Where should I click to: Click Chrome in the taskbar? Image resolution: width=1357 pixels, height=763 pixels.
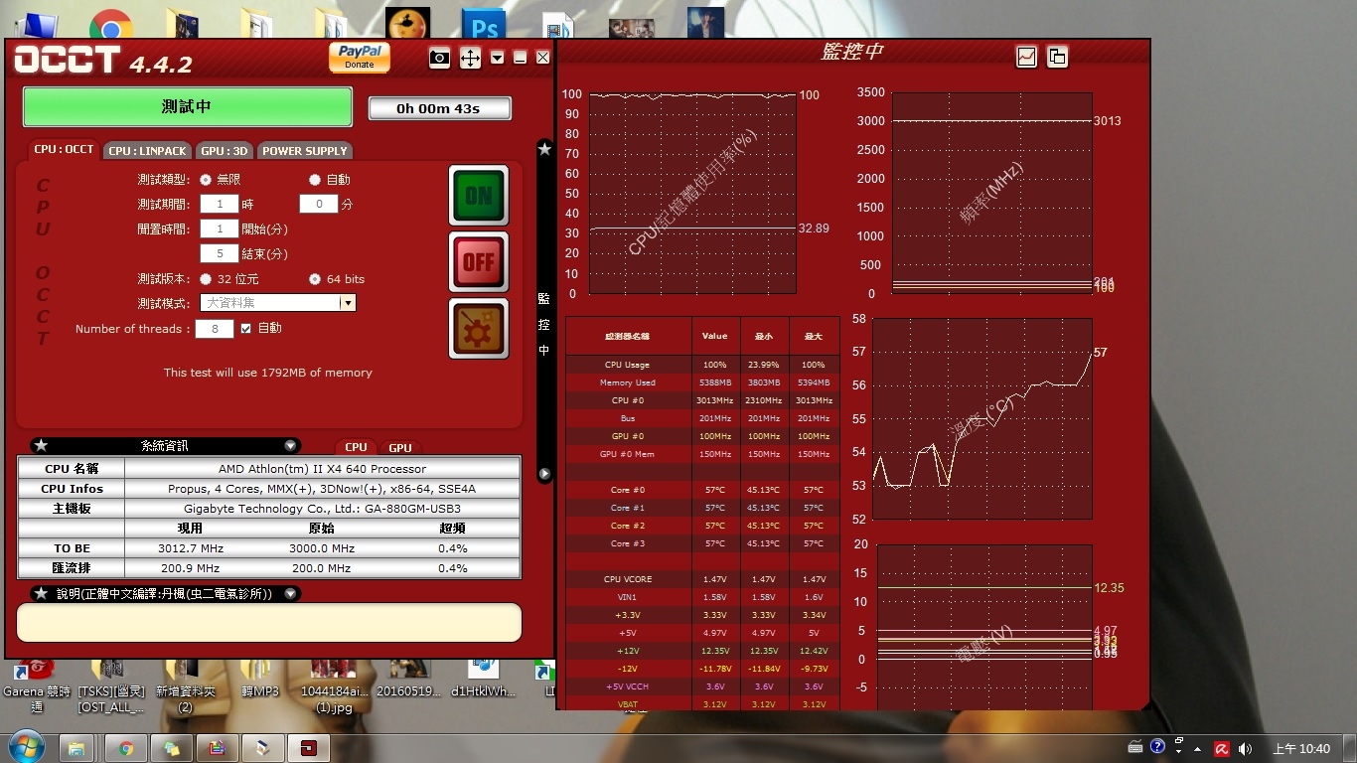point(126,748)
